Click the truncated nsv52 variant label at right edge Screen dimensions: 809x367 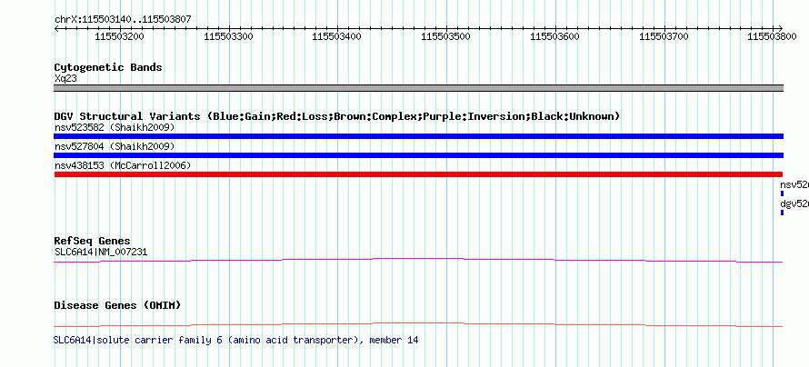tap(794, 184)
